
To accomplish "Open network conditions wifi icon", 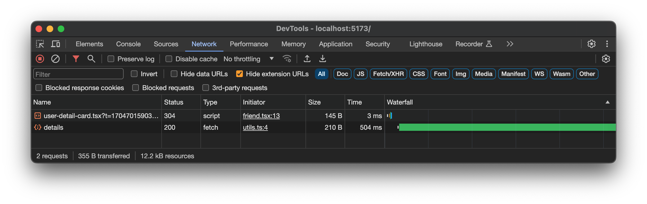I will (x=287, y=59).
